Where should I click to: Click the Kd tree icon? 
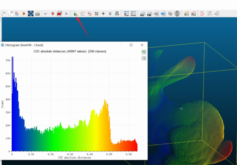[x=143, y=14]
